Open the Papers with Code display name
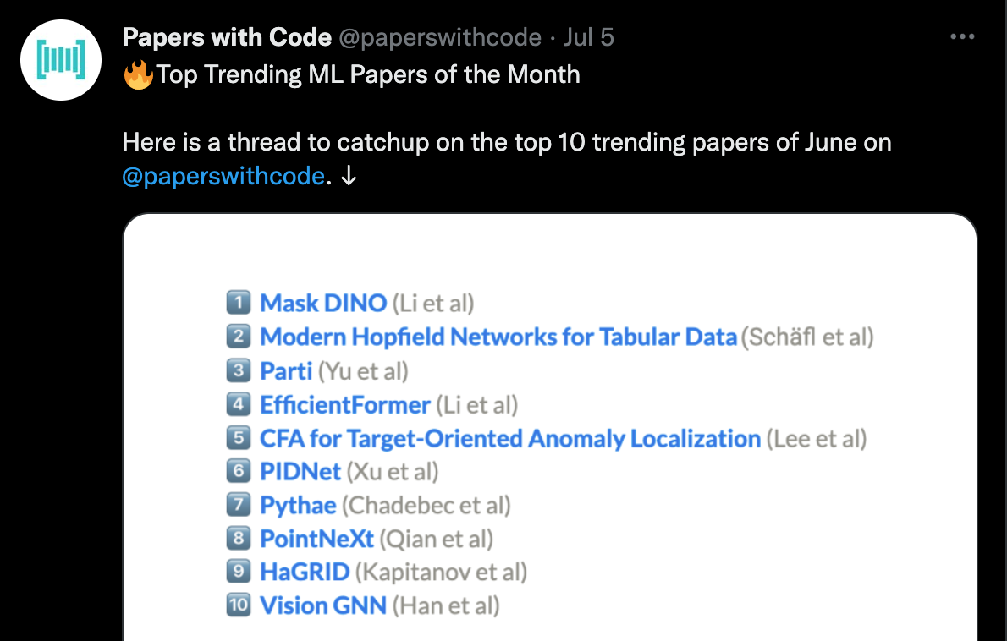1007x641 pixels. click(x=227, y=37)
